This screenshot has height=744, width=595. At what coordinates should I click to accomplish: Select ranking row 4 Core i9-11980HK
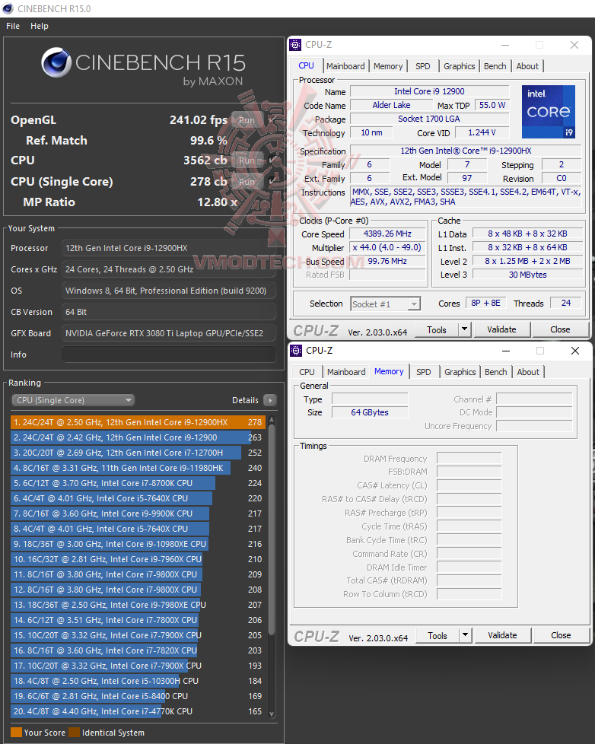[138, 468]
